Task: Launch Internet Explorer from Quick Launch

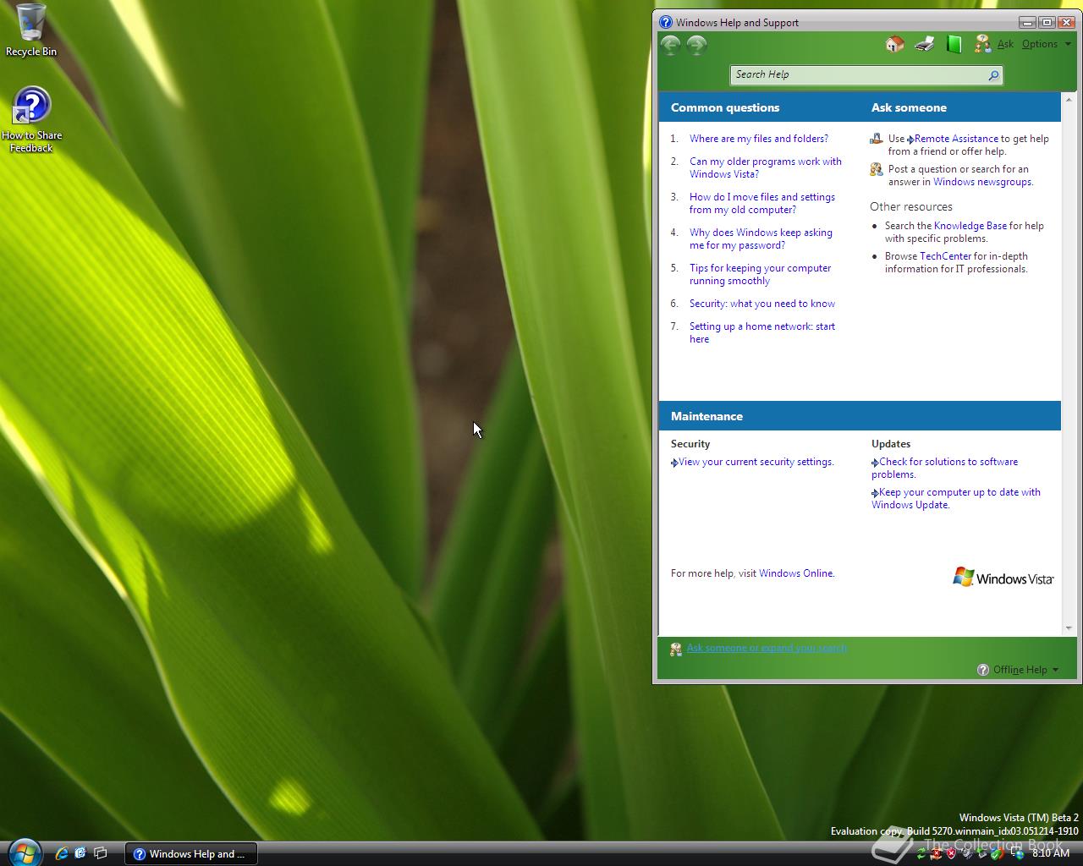Action: coord(61,853)
